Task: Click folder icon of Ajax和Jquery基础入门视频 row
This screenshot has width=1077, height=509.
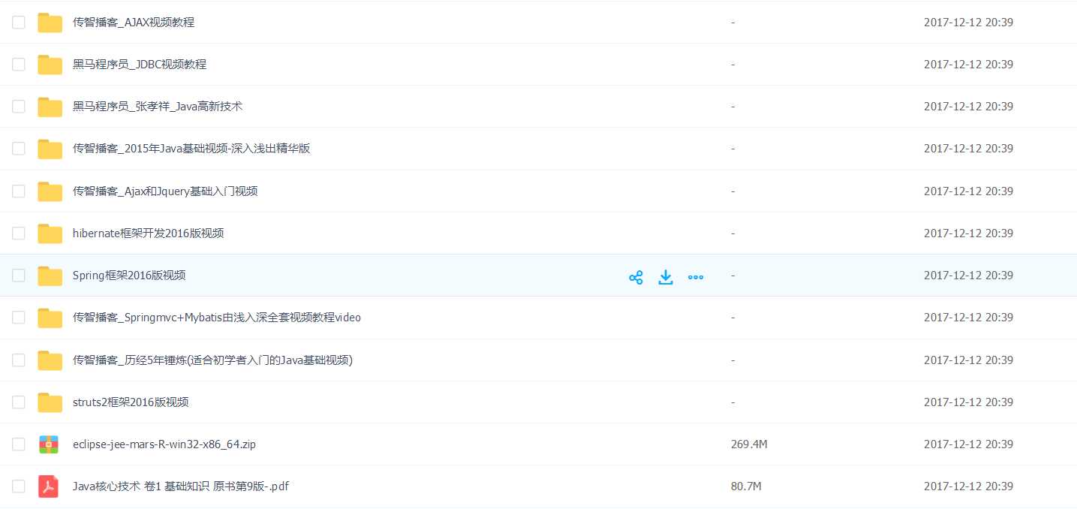Action: coord(50,191)
